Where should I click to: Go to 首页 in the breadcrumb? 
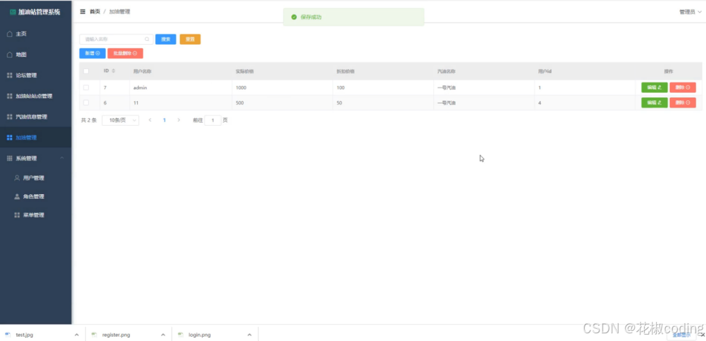pos(95,11)
